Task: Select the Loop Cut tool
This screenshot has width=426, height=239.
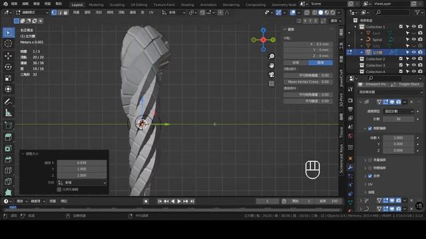Action: 8,171
